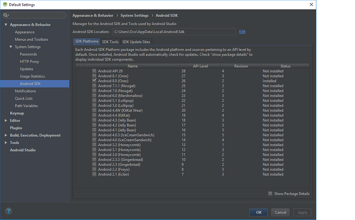Select the Android 4.0.3 (IceCreamSandwich) row

click(193, 135)
